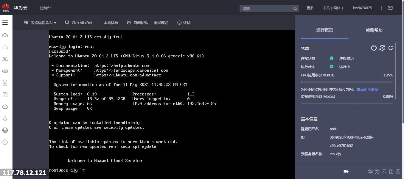This screenshot has height=179, width=404.
Task: Open the 控制台 console link
Action: 45,8
